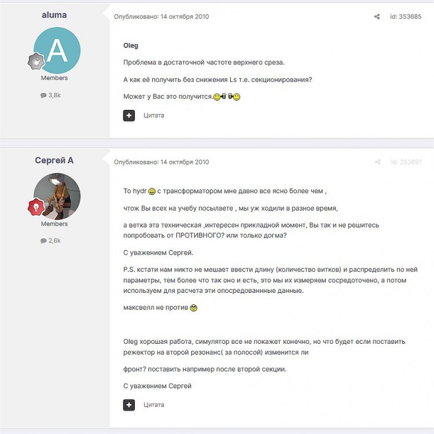Click Цитата to quote aluma's post
The height and width of the screenshot is (434, 434).
tap(154, 115)
